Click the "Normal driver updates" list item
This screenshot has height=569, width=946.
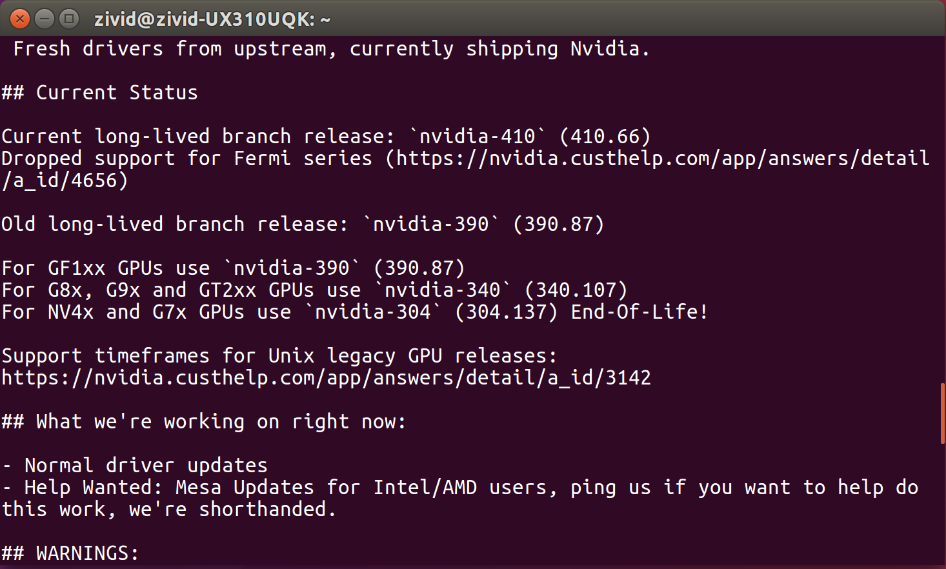click(145, 466)
